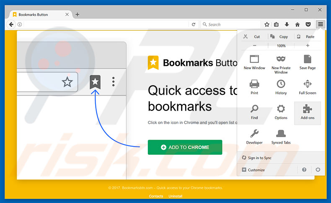This screenshot has height=203, width=331.
Task: Open the Downloads arrow icon
Action: coord(287,24)
